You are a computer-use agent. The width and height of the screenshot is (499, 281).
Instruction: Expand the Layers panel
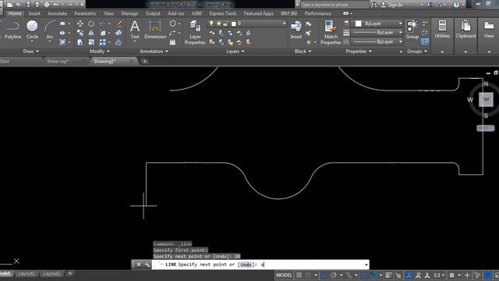coord(235,52)
